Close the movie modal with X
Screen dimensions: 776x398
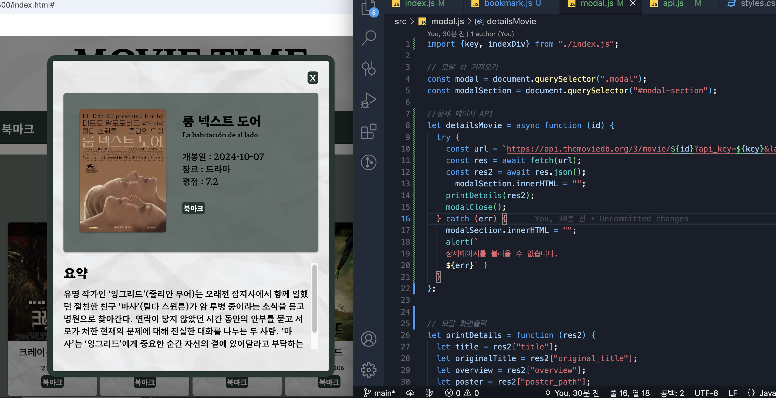click(313, 78)
